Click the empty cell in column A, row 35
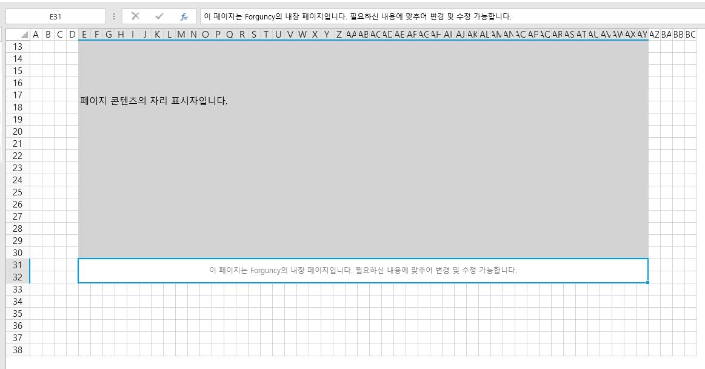Screen dimensions: 705x369 (x=36, y=314)
